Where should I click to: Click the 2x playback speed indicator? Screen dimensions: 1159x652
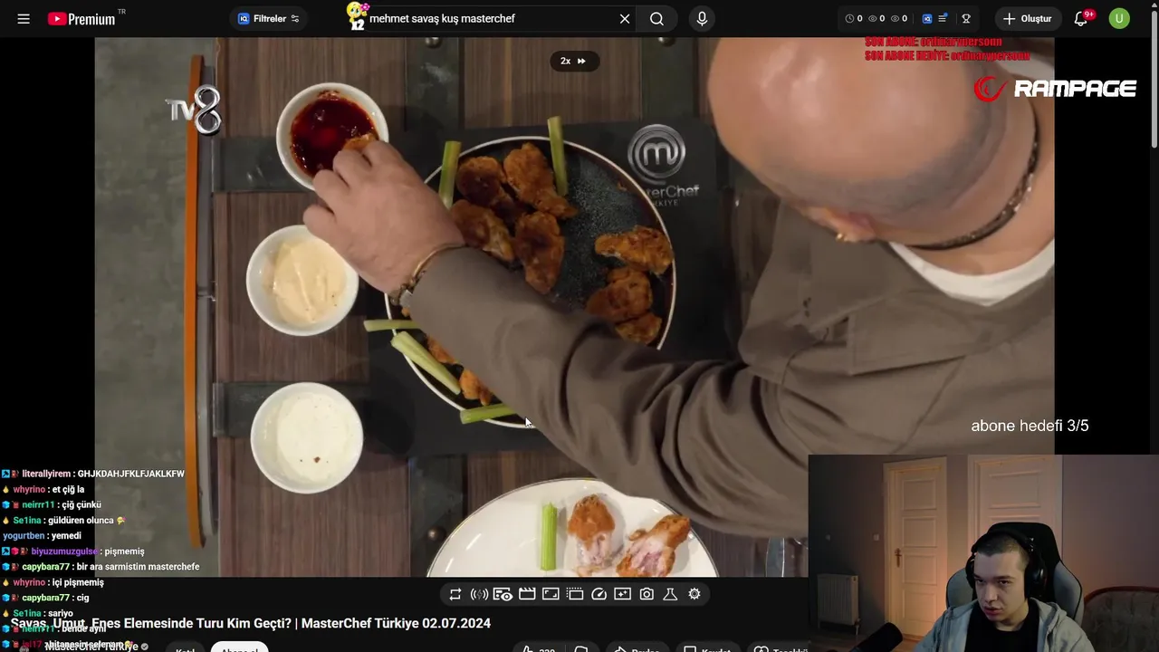coord(573,61)
